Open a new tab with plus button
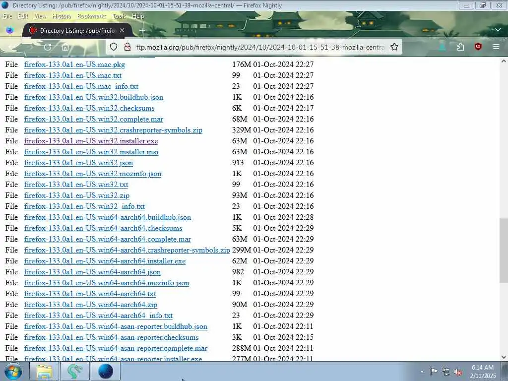Screen dimensions: 508x381 [141, 31]
